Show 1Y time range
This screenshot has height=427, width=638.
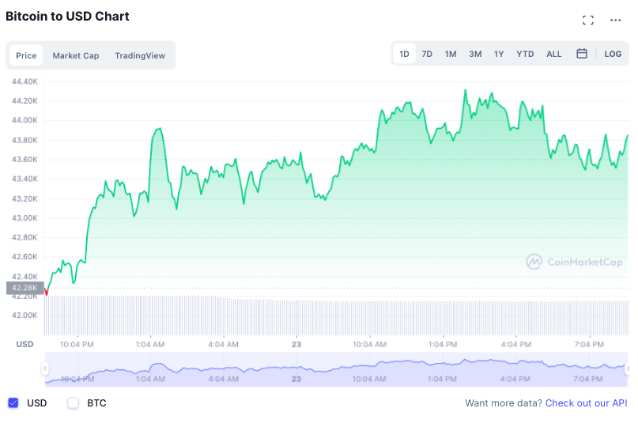[x=499, y=54]
